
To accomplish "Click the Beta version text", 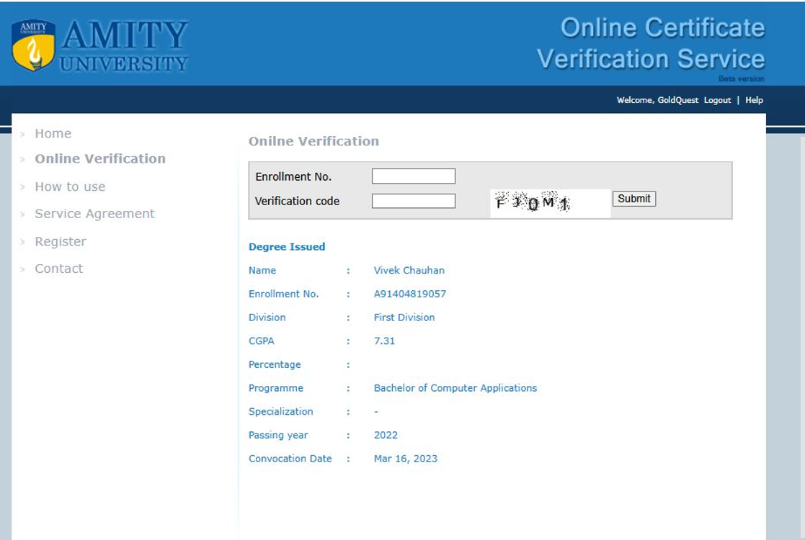I will click(x=742, y=79).
